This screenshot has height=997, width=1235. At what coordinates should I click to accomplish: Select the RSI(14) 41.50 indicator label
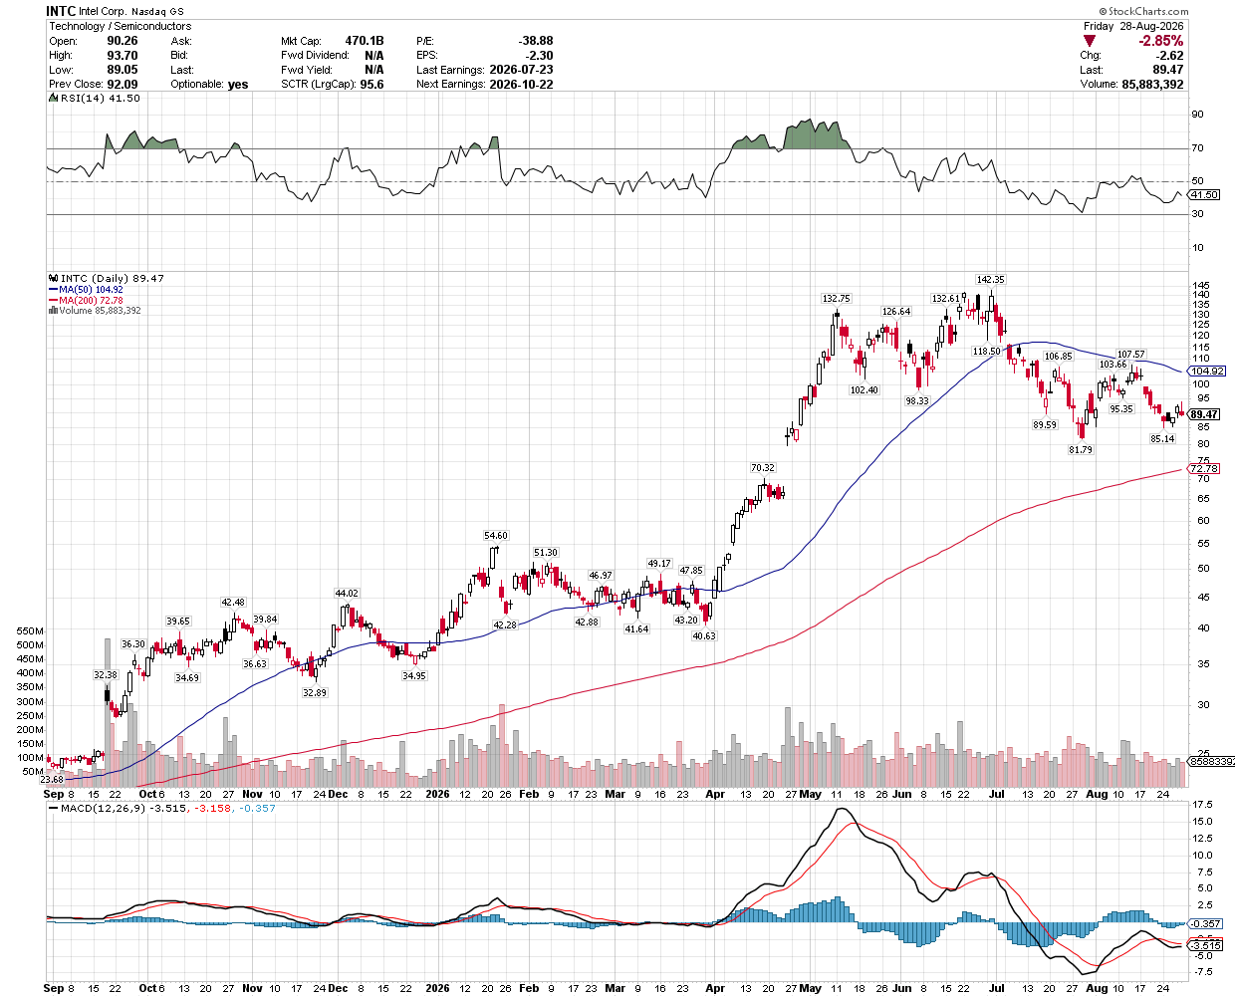tap(95, 99)
